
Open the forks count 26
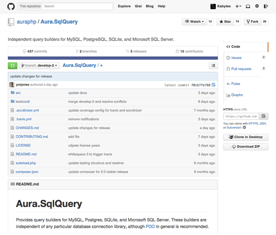(x=264, y=22)
